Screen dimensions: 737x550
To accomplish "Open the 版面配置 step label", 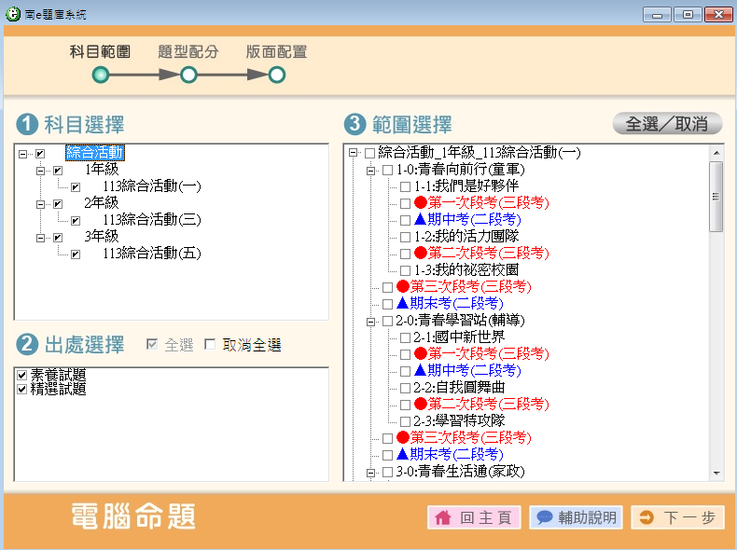I will coord(276,51).
